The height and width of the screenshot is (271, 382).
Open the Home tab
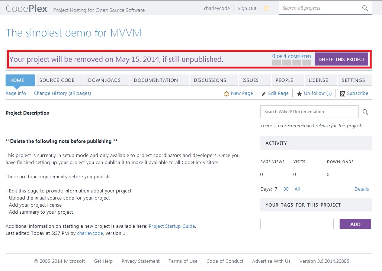pos(20,80)
